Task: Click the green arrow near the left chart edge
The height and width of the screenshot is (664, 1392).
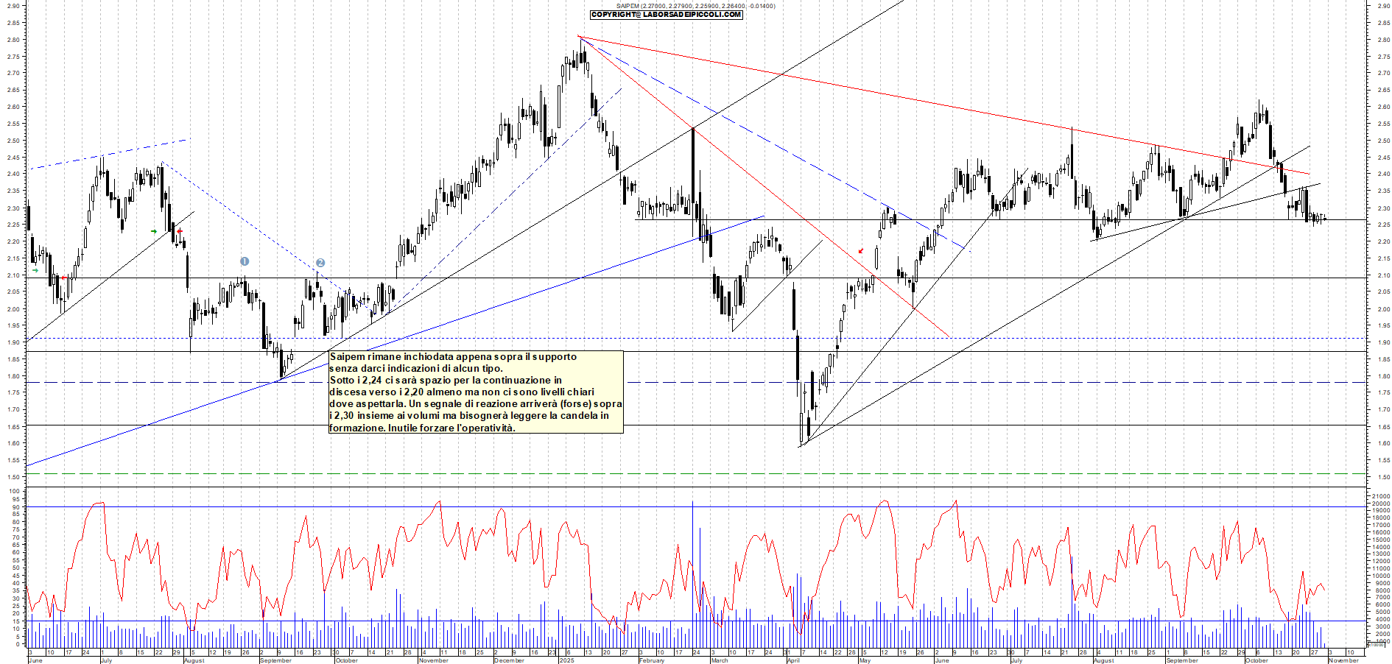Action: click(35, 270)
